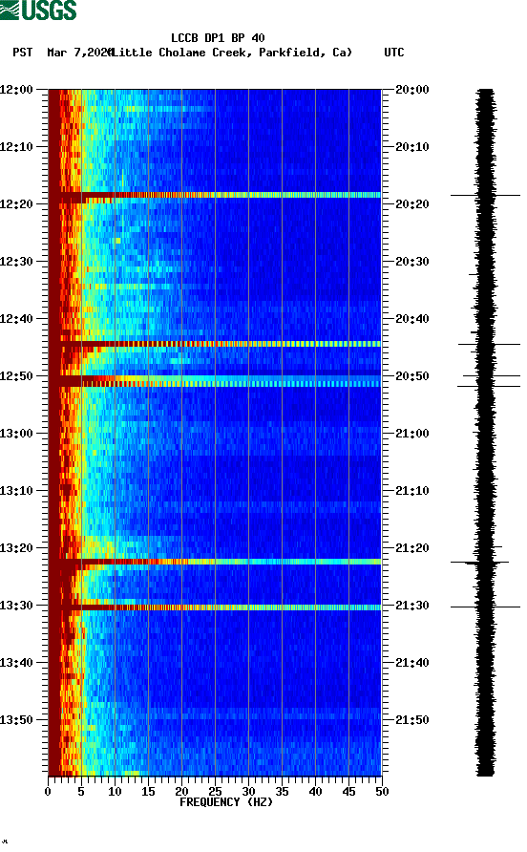Click the seismogram waveform spike near 20:18 UTC

(x=485, y=195)
